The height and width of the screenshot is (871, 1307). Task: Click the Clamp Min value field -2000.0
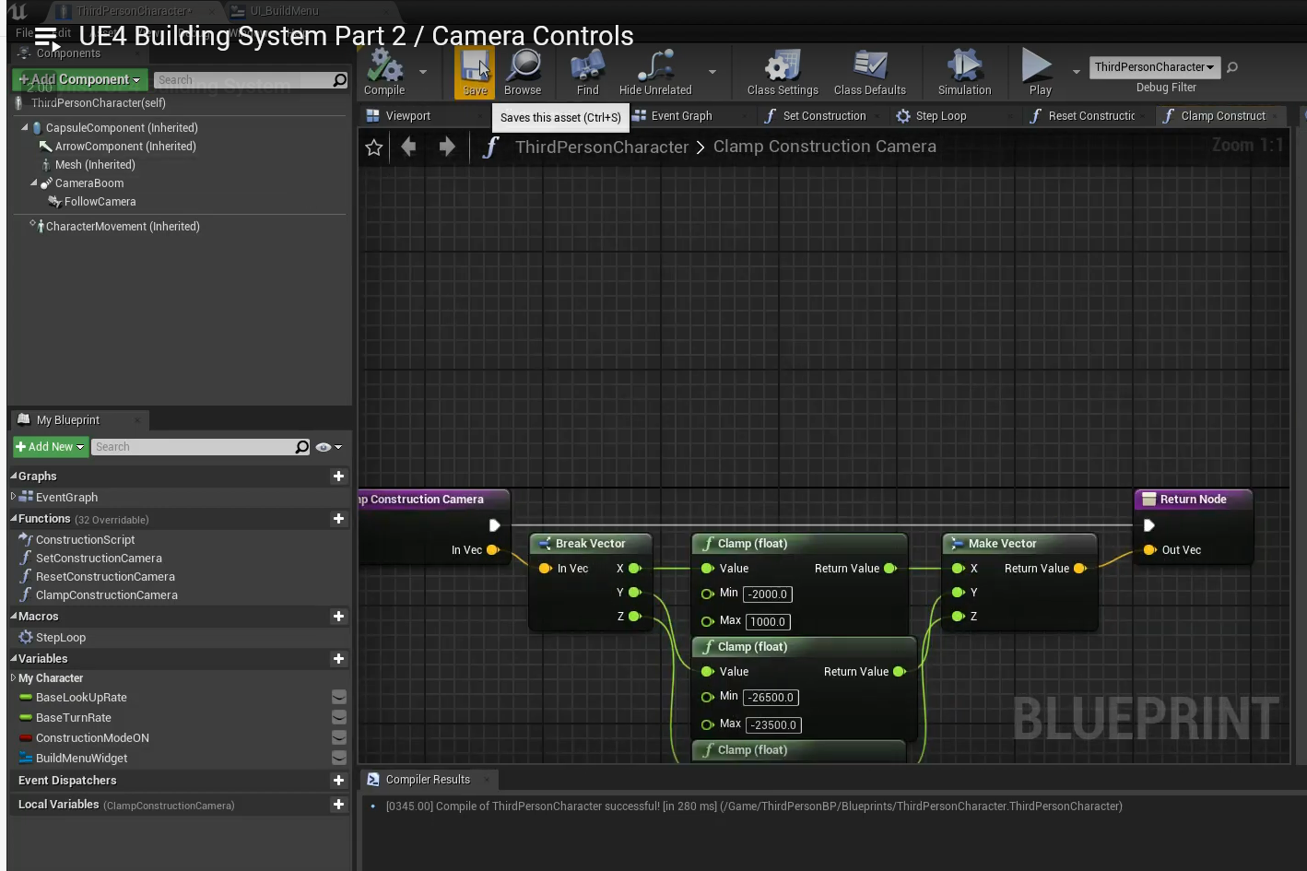[x=768, y=594]
